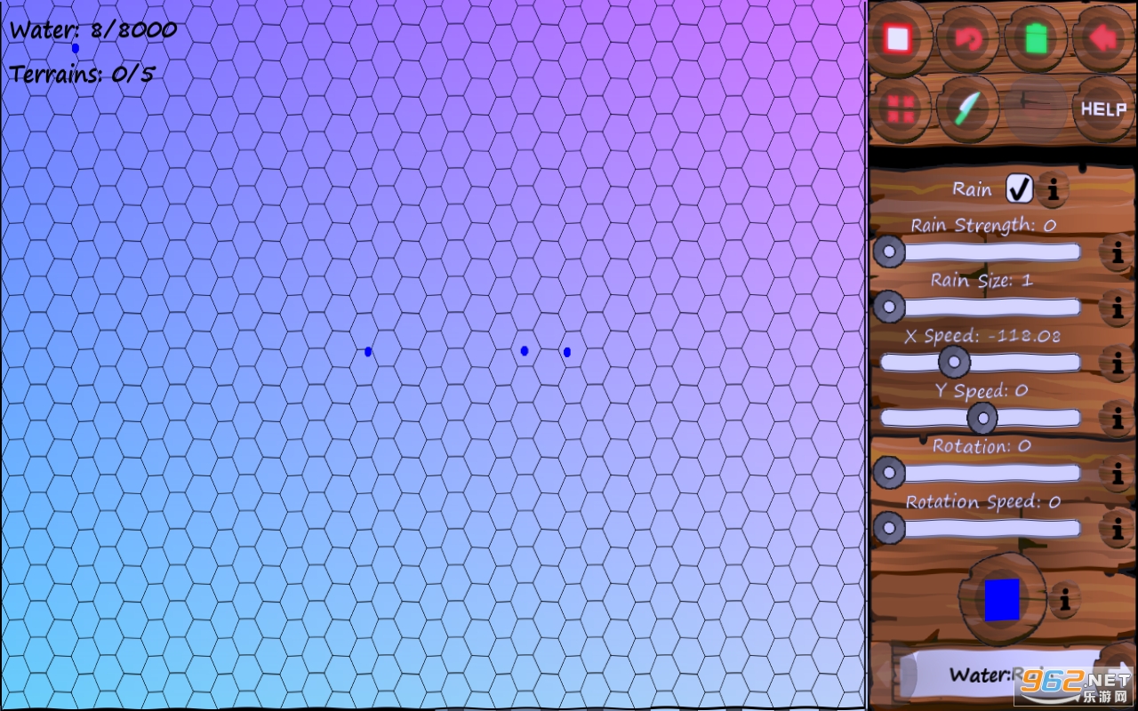Screen dimensions: 1138x711
Task: Click the 'Rotation Speed: 0' label
Action: [x=982, y=502]
